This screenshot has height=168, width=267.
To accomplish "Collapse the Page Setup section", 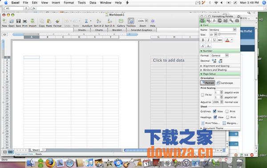I will (x=202, y=74).
